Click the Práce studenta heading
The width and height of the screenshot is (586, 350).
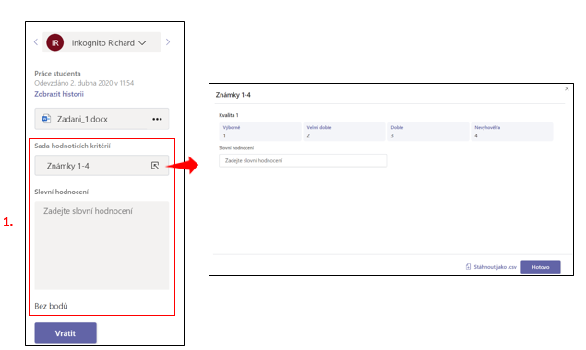coord(57,73)
